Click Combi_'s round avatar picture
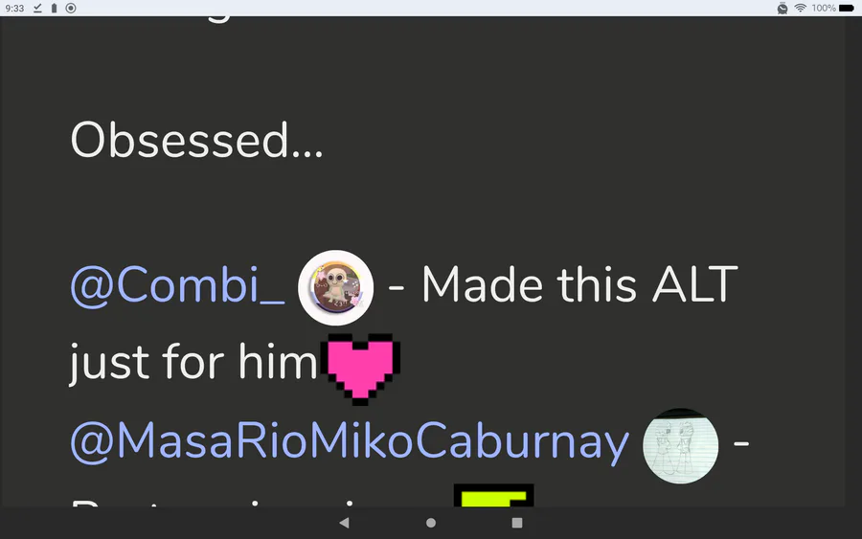The image size is (862, 539). [336, 287]
